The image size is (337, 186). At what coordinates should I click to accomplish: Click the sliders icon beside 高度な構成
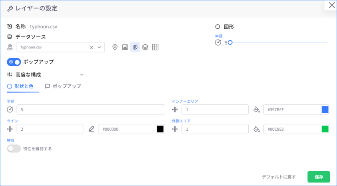10,75
